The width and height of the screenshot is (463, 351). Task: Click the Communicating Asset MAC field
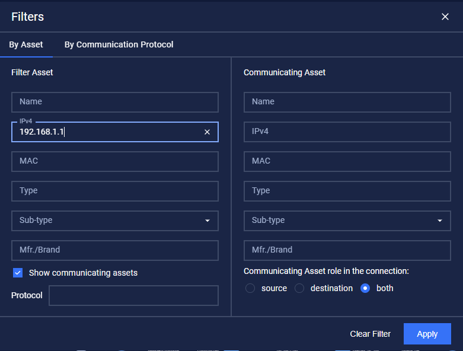(x=347, y=161)
